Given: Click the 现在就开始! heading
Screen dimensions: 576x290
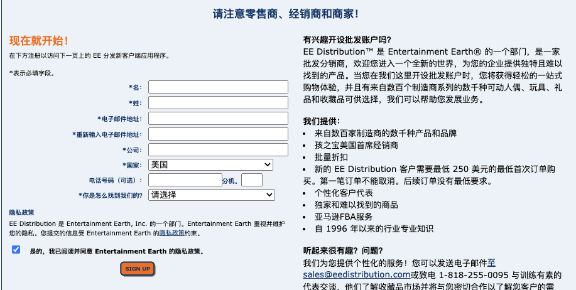Looking at the screenshot, I should click(x=38, y=41).
